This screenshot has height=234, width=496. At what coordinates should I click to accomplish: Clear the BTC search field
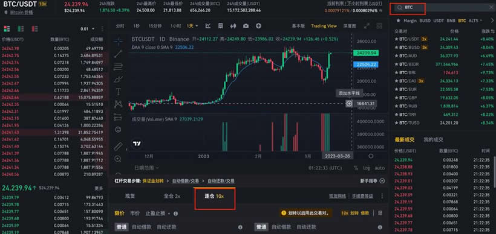(x=491, y=7)
